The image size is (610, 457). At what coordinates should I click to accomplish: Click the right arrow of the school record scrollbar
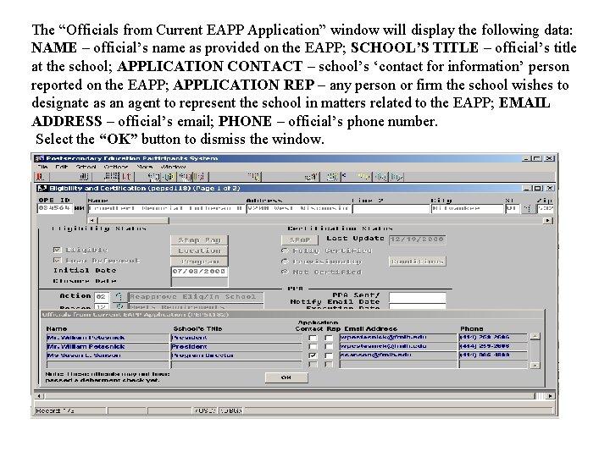(548, 220)
